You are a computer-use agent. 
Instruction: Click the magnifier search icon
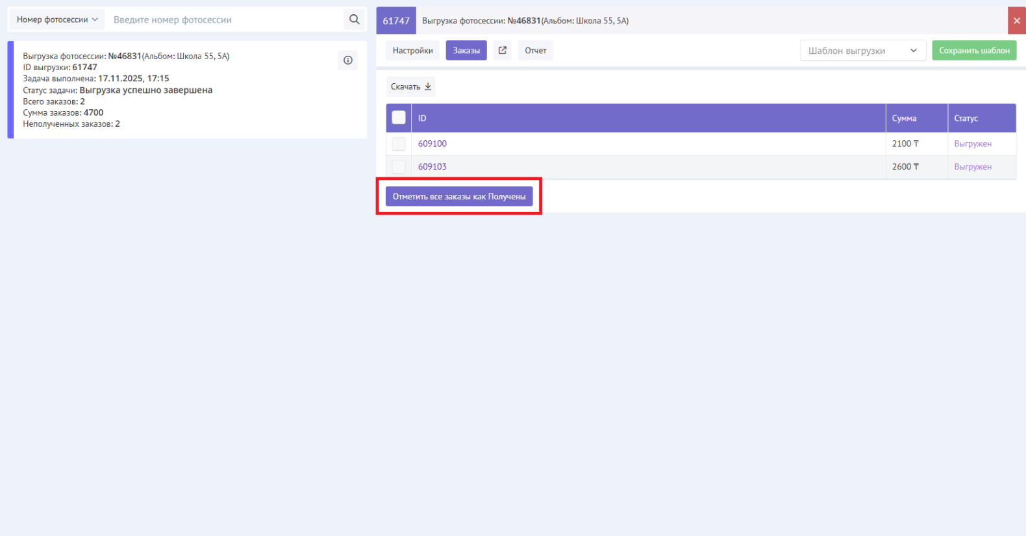pos(354,19)
